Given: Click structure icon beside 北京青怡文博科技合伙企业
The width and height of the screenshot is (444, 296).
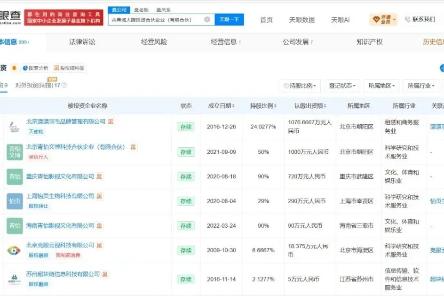Looking at the screenshot, I should pyautogui.click(x=133, y=147).
